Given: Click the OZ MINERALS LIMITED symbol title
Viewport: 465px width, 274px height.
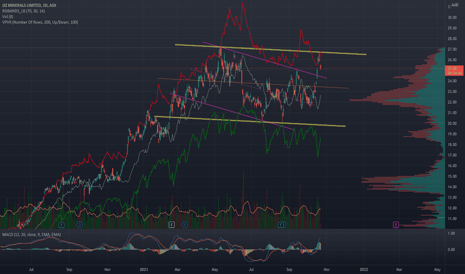Looking at the screenshot, I should point(29,5).
